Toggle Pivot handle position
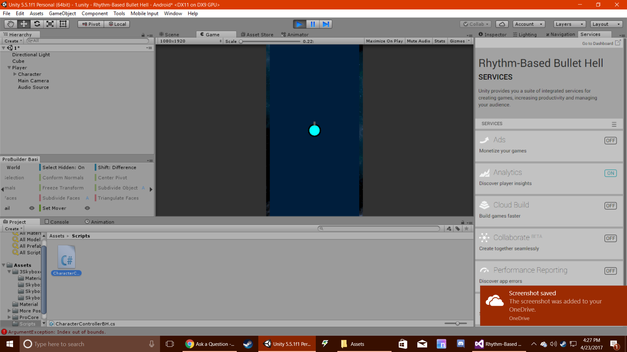627x352 pixels. coord(91,24)
